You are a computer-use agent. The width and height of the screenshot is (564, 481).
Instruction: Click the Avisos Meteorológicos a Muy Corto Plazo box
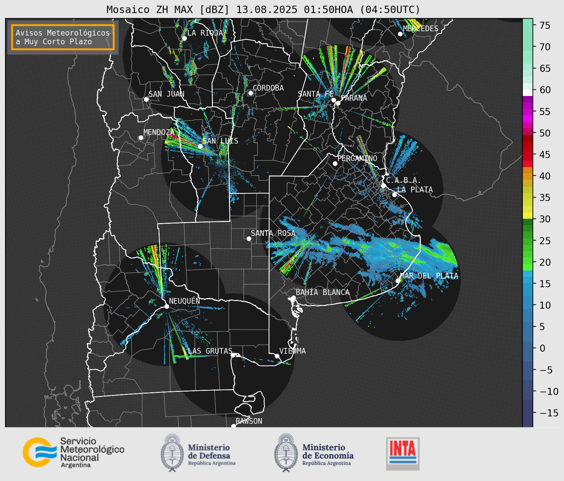[x=63, y=37]
